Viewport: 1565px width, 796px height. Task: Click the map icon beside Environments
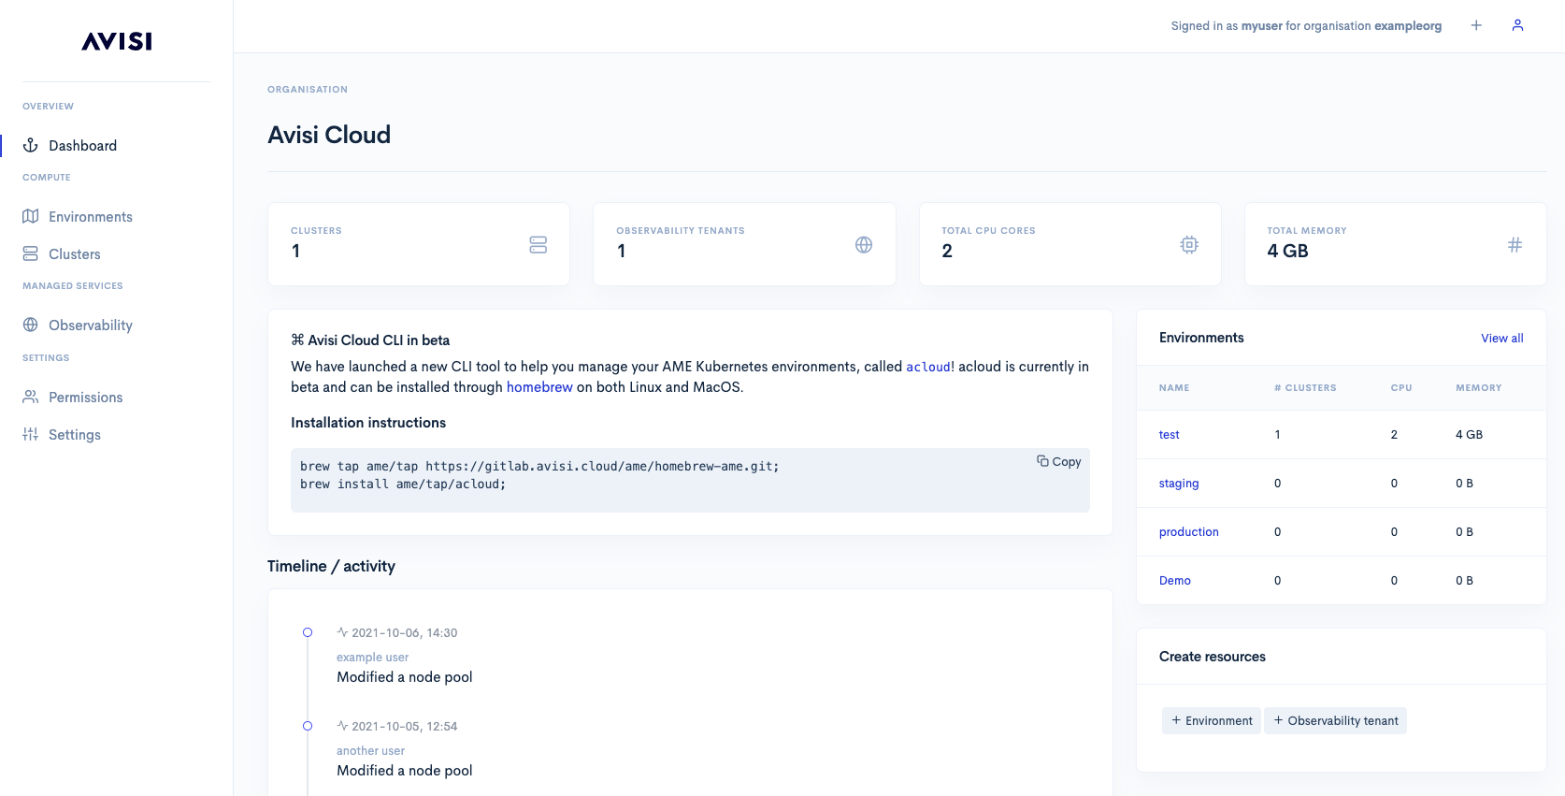(31, 216)
